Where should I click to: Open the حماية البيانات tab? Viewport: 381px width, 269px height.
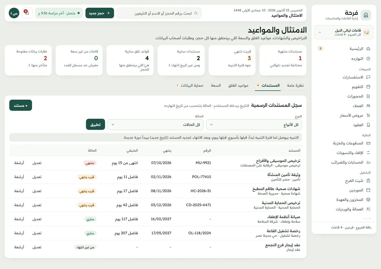click(190, 85)
